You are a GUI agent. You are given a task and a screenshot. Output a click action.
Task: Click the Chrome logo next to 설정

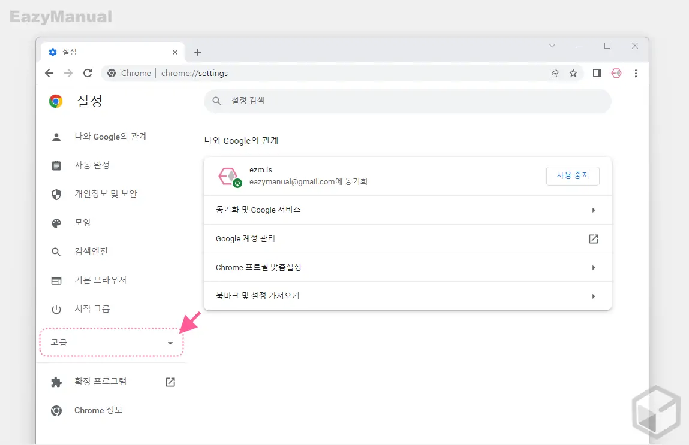(56, 101)
